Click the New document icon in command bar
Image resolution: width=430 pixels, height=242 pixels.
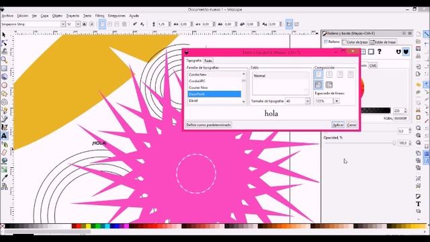[418, 34]
